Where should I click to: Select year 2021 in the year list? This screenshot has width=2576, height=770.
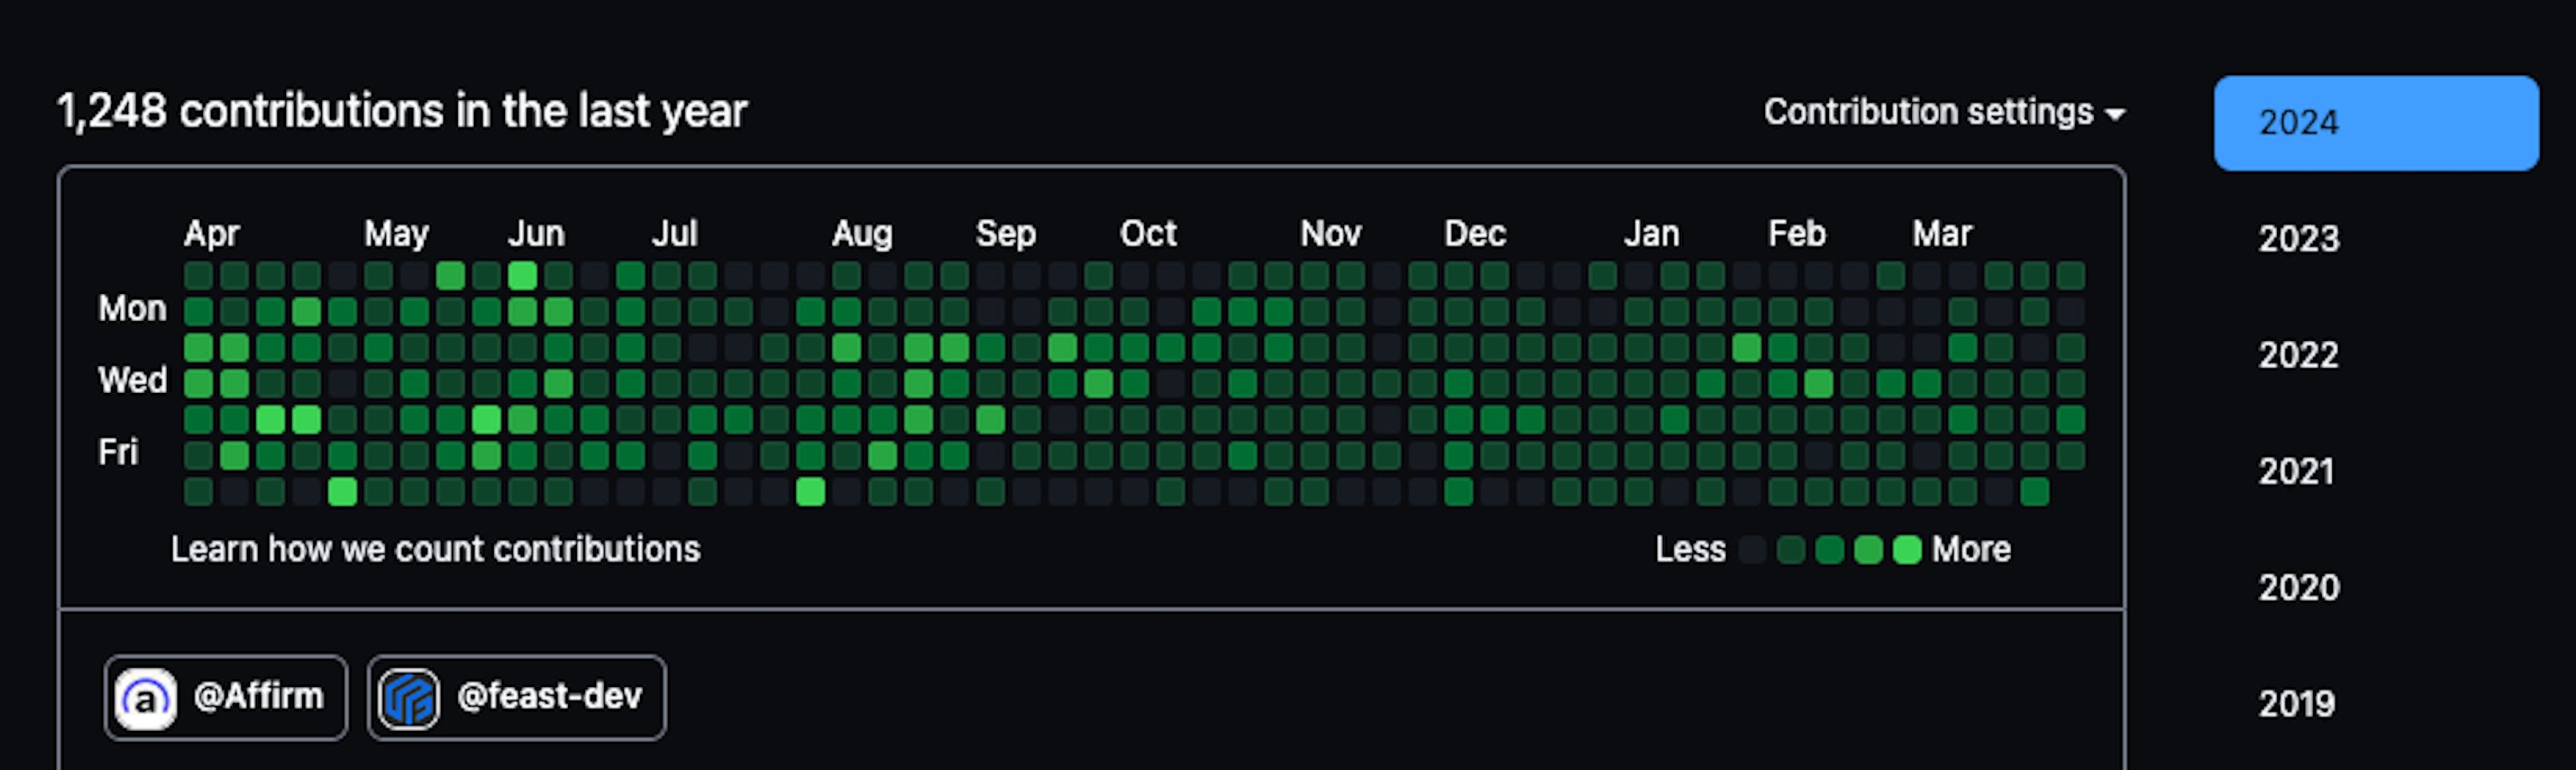2296,471
